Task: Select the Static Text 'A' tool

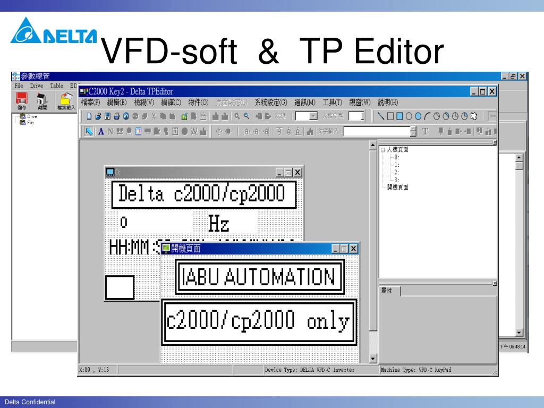Action: pos(101,132)
